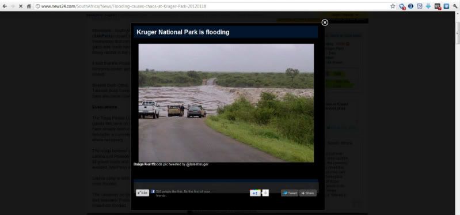Open the Share button options
Viewport: 460px width, 215px height.
[x=308, y=193]
